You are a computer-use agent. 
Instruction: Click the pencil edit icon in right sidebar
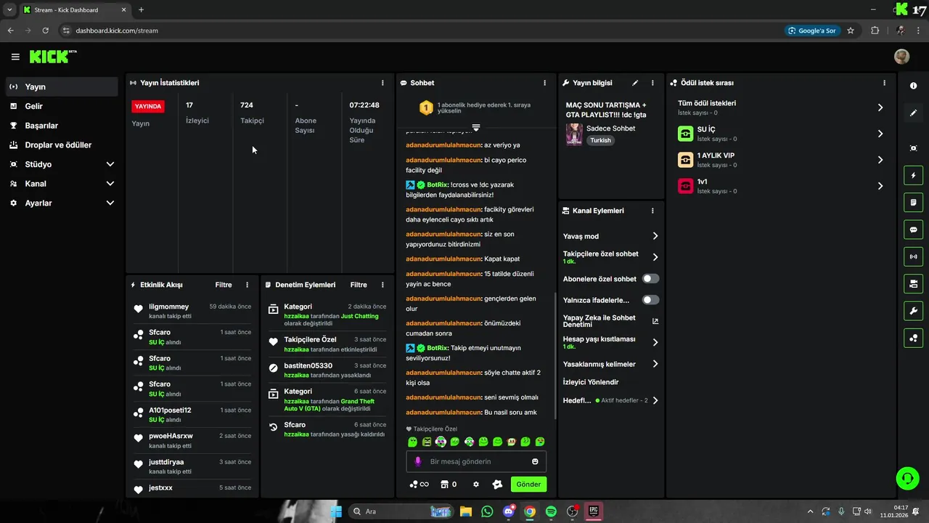pyautogui.click(x=914, y=113)
